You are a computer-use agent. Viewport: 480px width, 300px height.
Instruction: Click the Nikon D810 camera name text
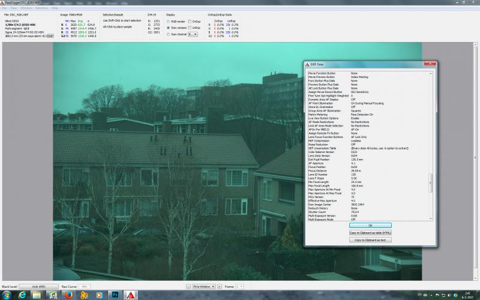point(12,21)
